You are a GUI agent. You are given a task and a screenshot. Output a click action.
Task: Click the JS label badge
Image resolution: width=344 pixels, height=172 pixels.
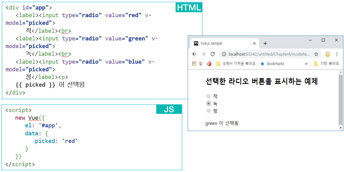pos(169,109)
